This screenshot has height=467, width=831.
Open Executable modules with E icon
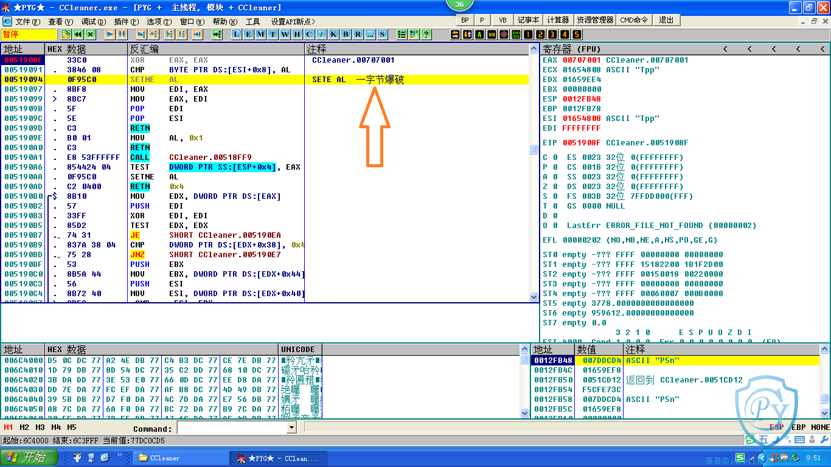[x=248, y=35]
